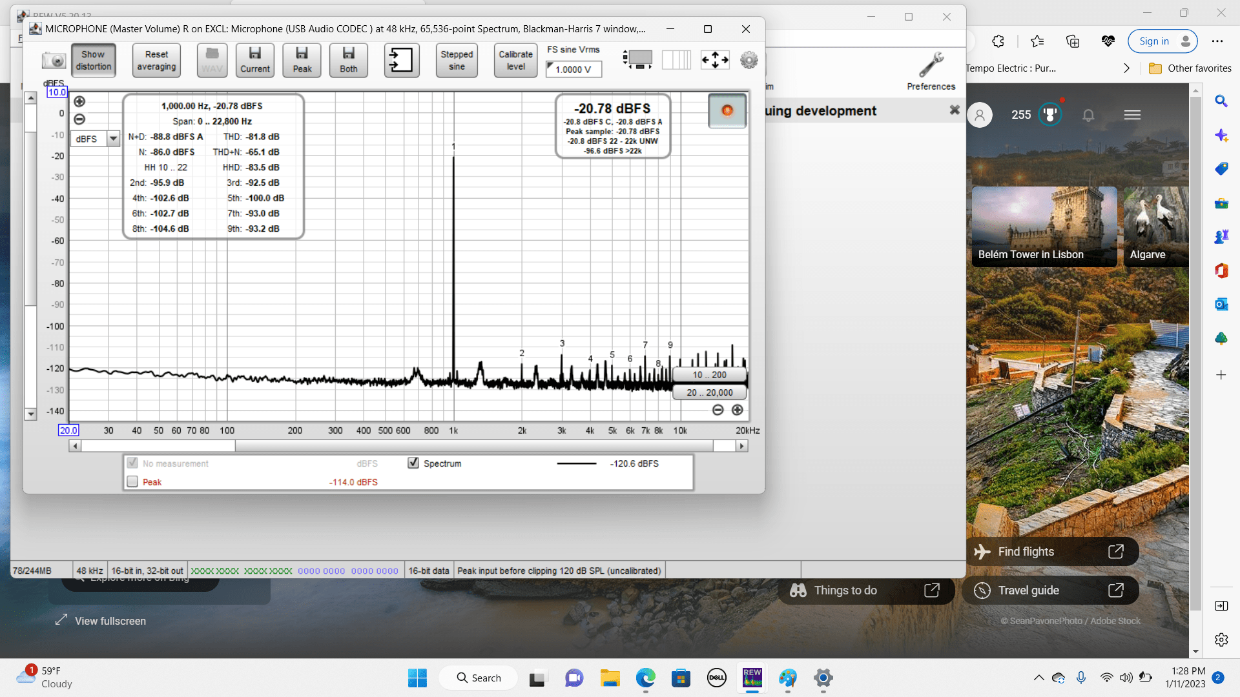Toggle the Spectrum trace checkbox

point(413,463)
